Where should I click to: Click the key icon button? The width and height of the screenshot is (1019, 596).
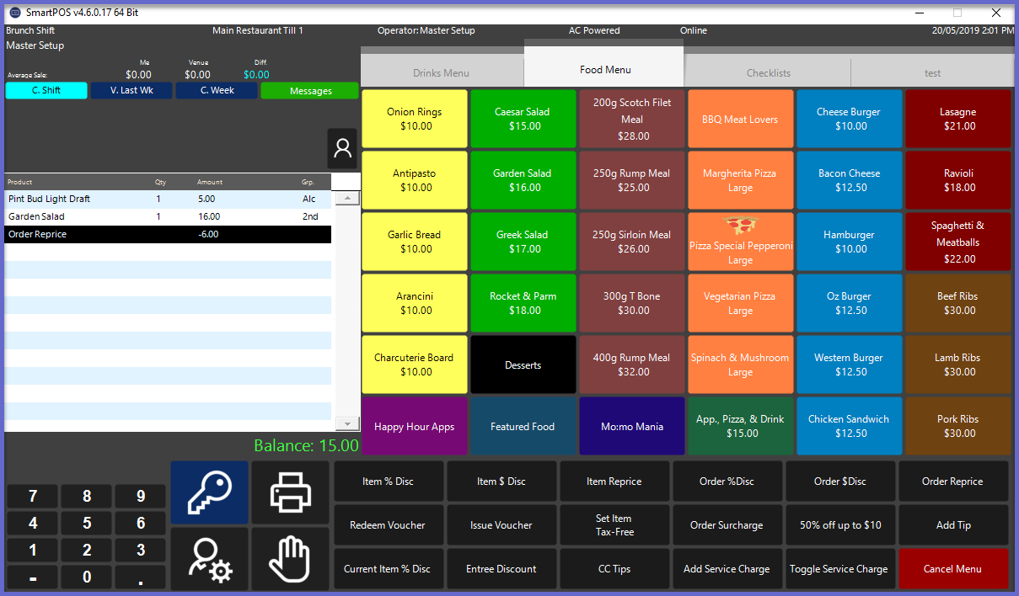click(209, 492)
